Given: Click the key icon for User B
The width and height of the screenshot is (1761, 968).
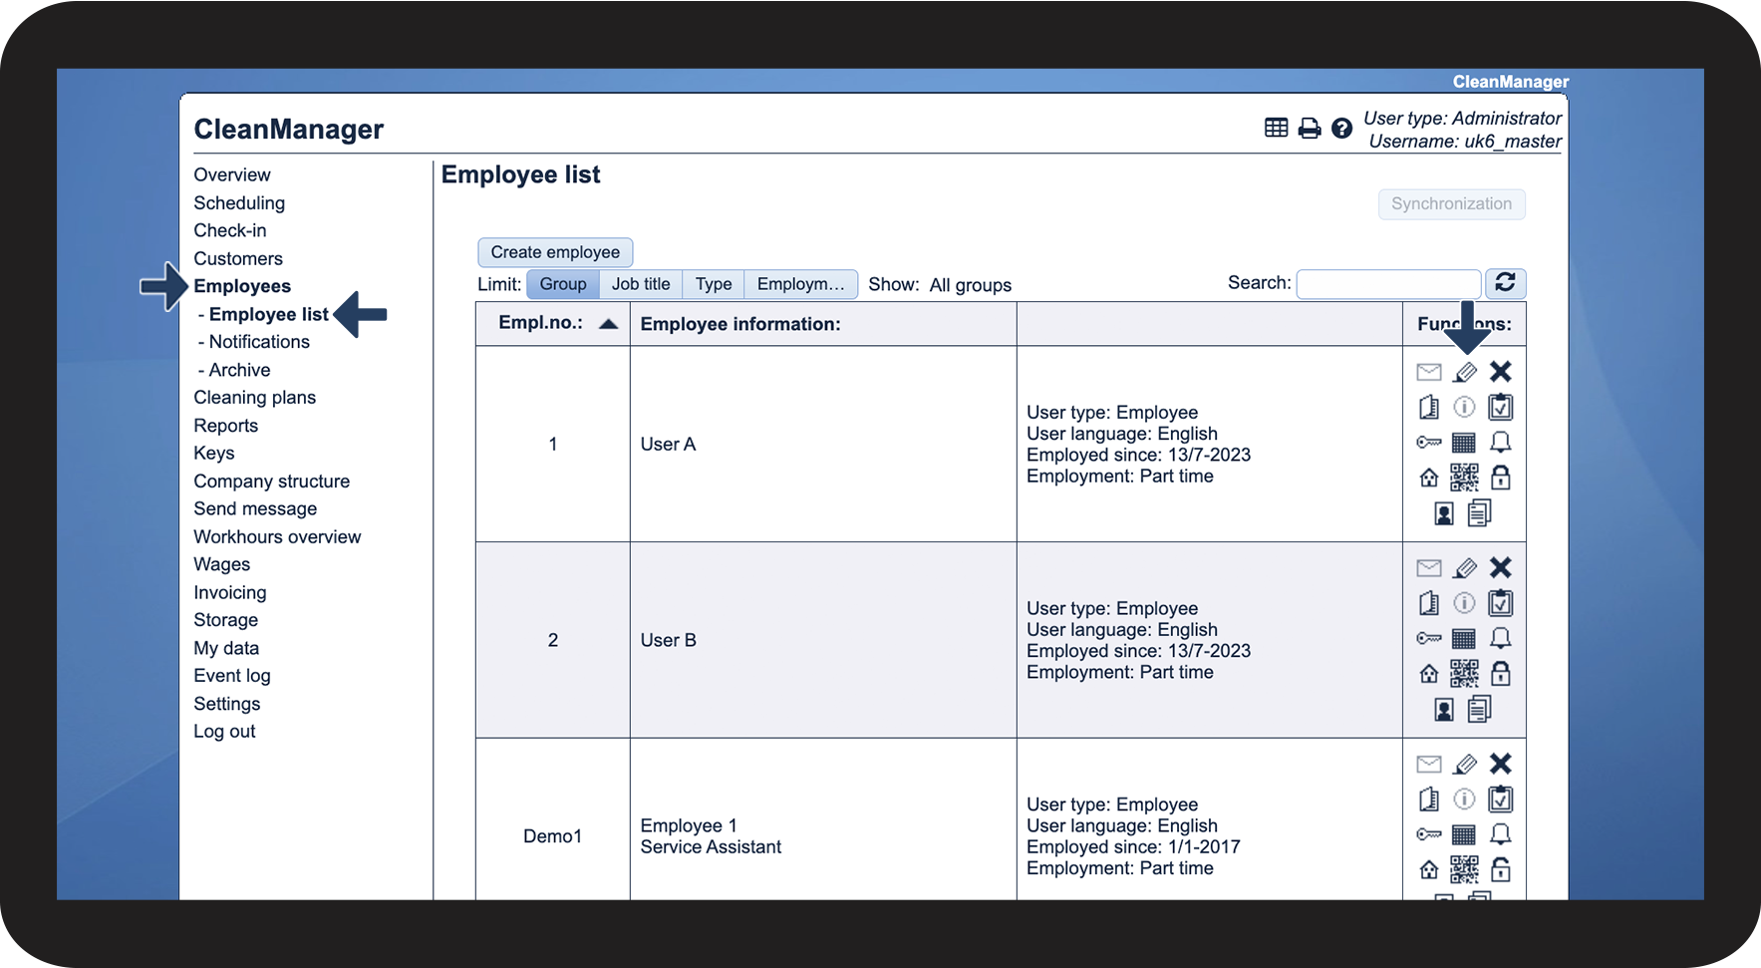Looking at the screenshot, I should pyautogui.click(x=1428, y=638).
